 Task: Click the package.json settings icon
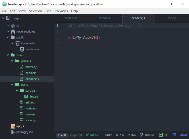tap(13, 132)
